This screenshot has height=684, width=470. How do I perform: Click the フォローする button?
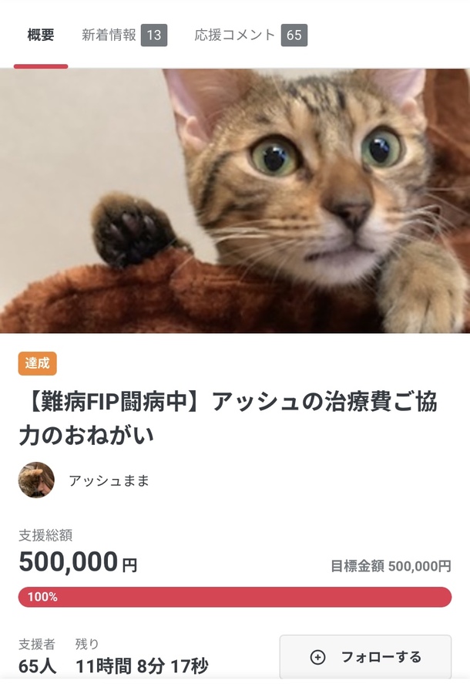(365, 657)
